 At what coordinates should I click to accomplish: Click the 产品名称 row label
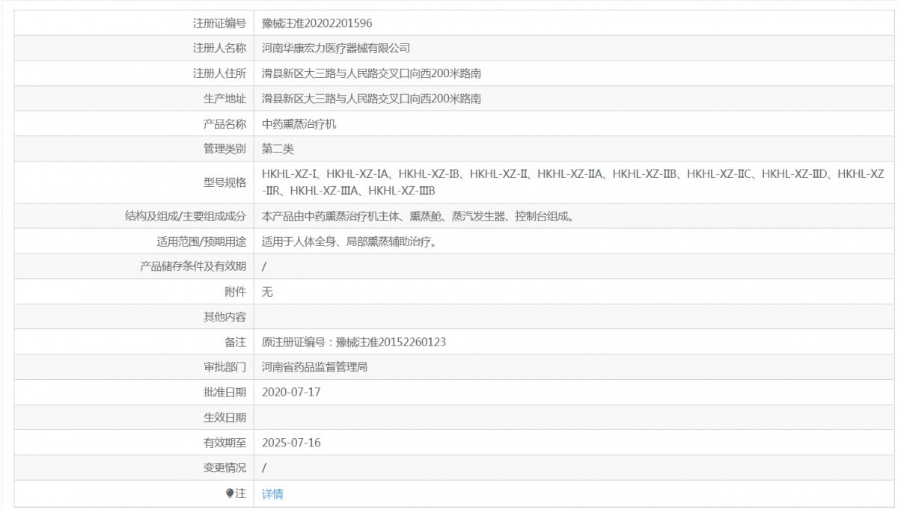coord(224,124)
